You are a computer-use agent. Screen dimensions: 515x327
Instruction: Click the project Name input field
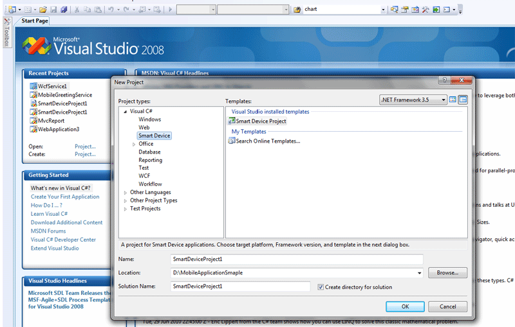click(297, 259)
